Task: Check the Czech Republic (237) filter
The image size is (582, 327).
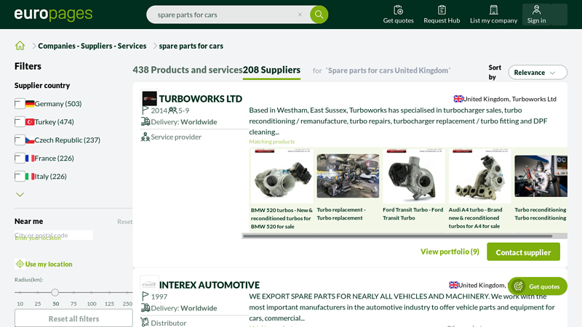Action: (x=20, y=140)
